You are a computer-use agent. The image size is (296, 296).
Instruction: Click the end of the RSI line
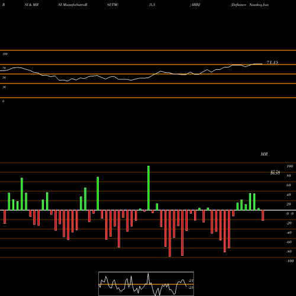tap(262, 64)
